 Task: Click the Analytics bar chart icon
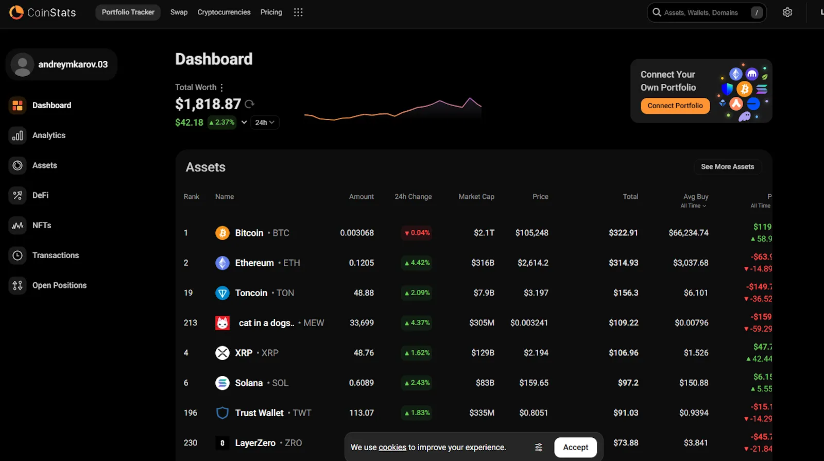point(18,135)
